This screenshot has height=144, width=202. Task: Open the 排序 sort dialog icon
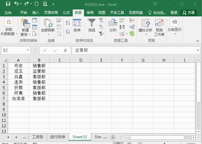[77, 25]
